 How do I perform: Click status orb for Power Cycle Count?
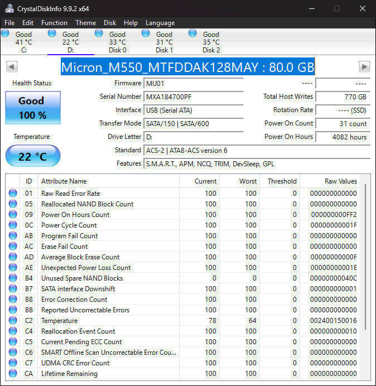point(13,225)
